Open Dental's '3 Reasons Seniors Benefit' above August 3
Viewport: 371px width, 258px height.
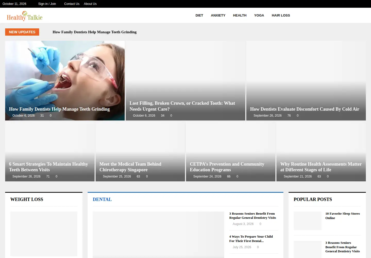click(252, 216)
